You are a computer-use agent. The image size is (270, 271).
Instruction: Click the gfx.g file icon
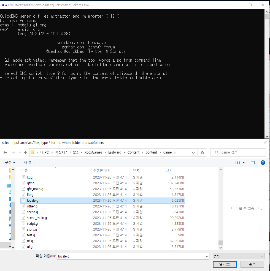pyautogui.click(x=23, y=183)
